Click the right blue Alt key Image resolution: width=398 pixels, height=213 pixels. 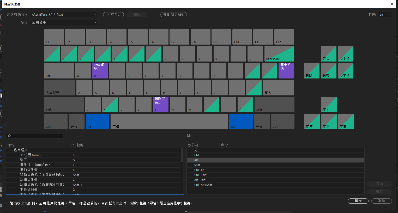(x=241, y=121)
